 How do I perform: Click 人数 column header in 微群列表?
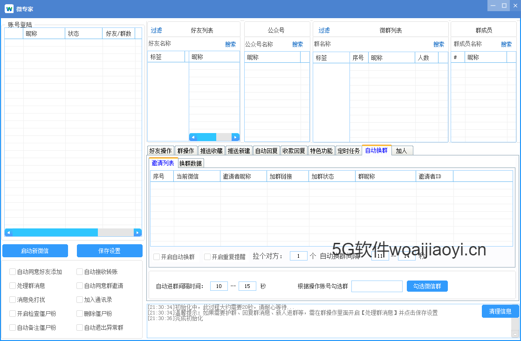tap(427, 58)
